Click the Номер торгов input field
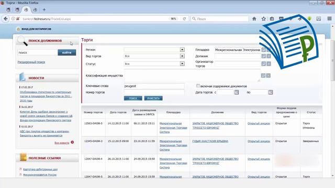 [x=154, y=92]
